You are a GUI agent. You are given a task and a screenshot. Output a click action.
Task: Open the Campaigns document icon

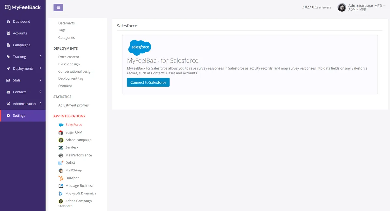[8, 45]
